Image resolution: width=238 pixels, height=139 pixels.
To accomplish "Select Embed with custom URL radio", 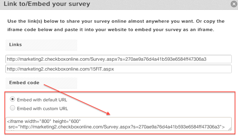I will click(13, 108).
